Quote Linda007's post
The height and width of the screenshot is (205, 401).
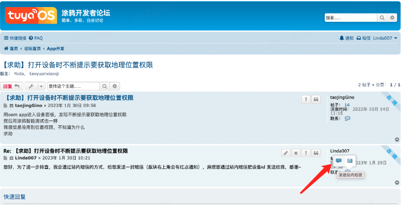point(316,153)
